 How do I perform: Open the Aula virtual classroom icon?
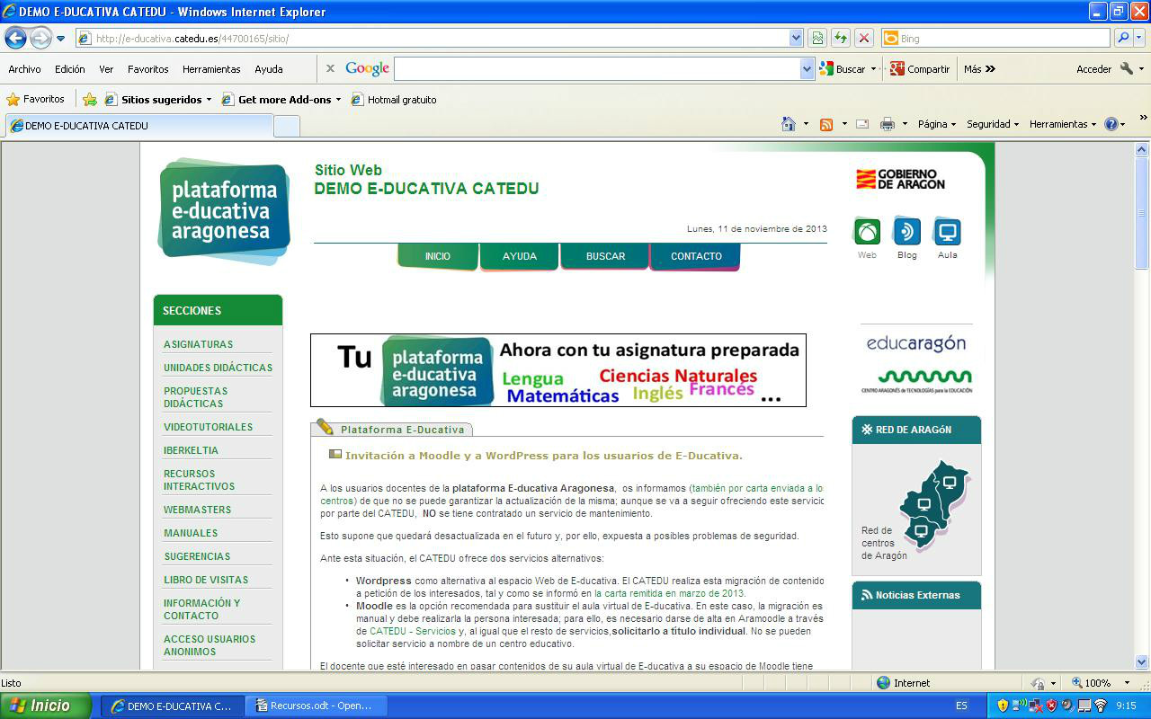947,233
